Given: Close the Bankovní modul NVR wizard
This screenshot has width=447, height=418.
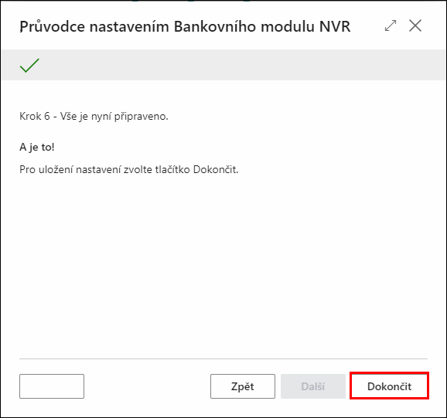Looking at the screenshot, I should [415, 26].
